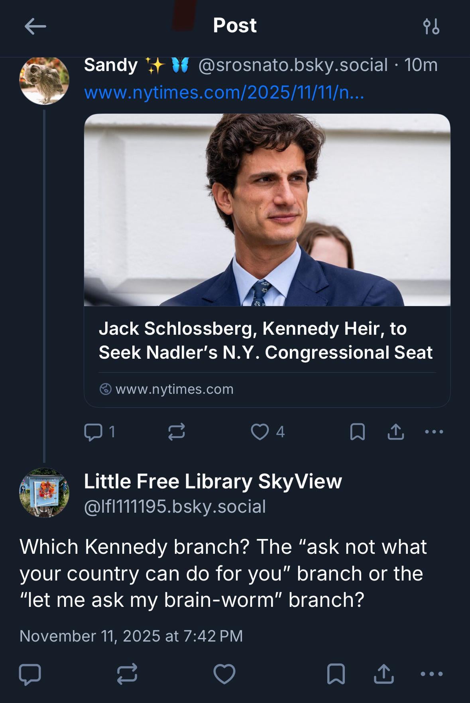
Task: Share Sandy's post
Action: pos(395,432)
